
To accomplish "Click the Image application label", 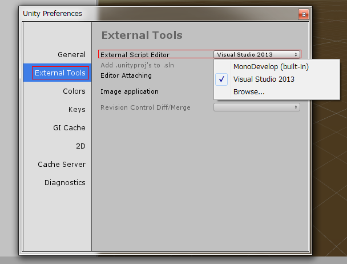I will tap(130, 91).
